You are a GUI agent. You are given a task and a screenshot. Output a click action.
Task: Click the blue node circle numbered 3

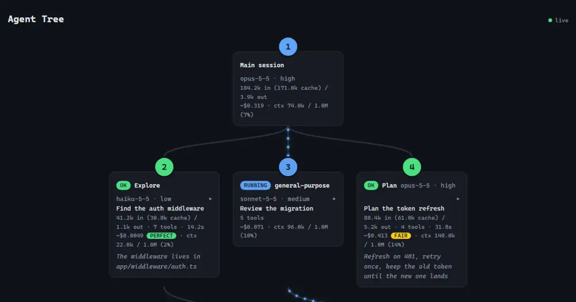tap(288, 167)
